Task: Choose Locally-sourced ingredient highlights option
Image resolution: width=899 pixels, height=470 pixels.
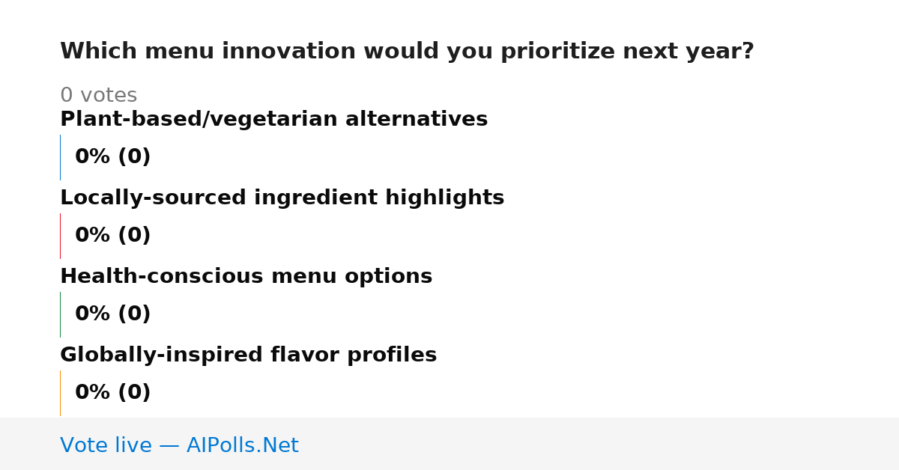Action: point(282,198)
